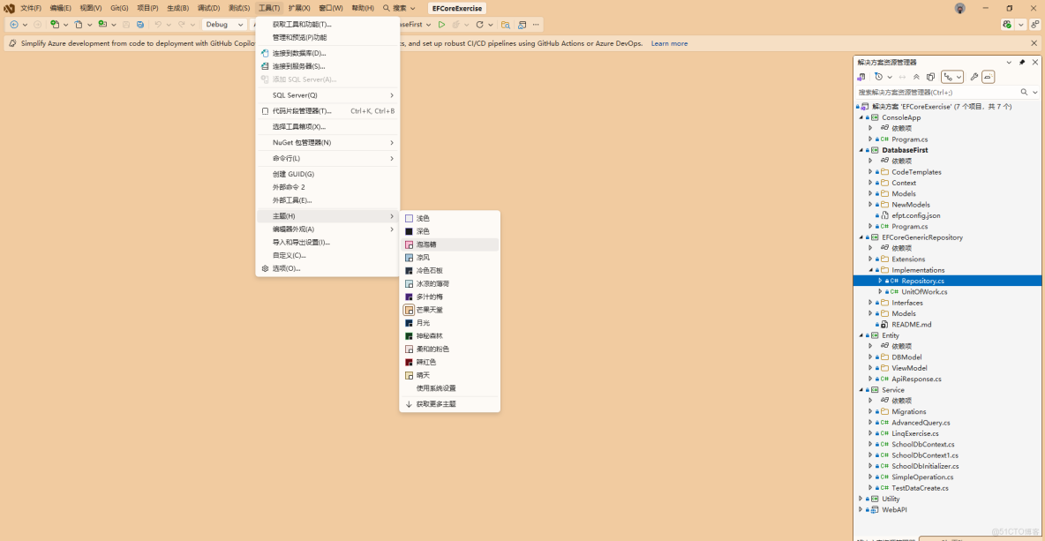Click the GitHub Copilot icon in title bar
This screenshot has width=1045, height=541.
tap(959, 8)
